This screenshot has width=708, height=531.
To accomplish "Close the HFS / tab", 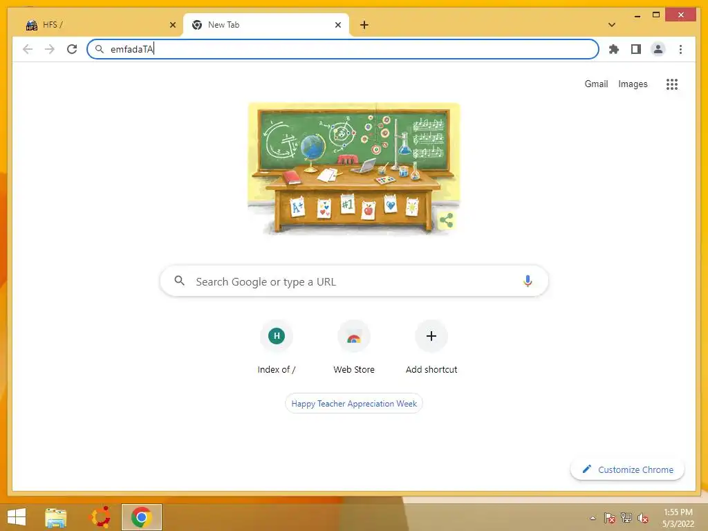I will [172, 25].
